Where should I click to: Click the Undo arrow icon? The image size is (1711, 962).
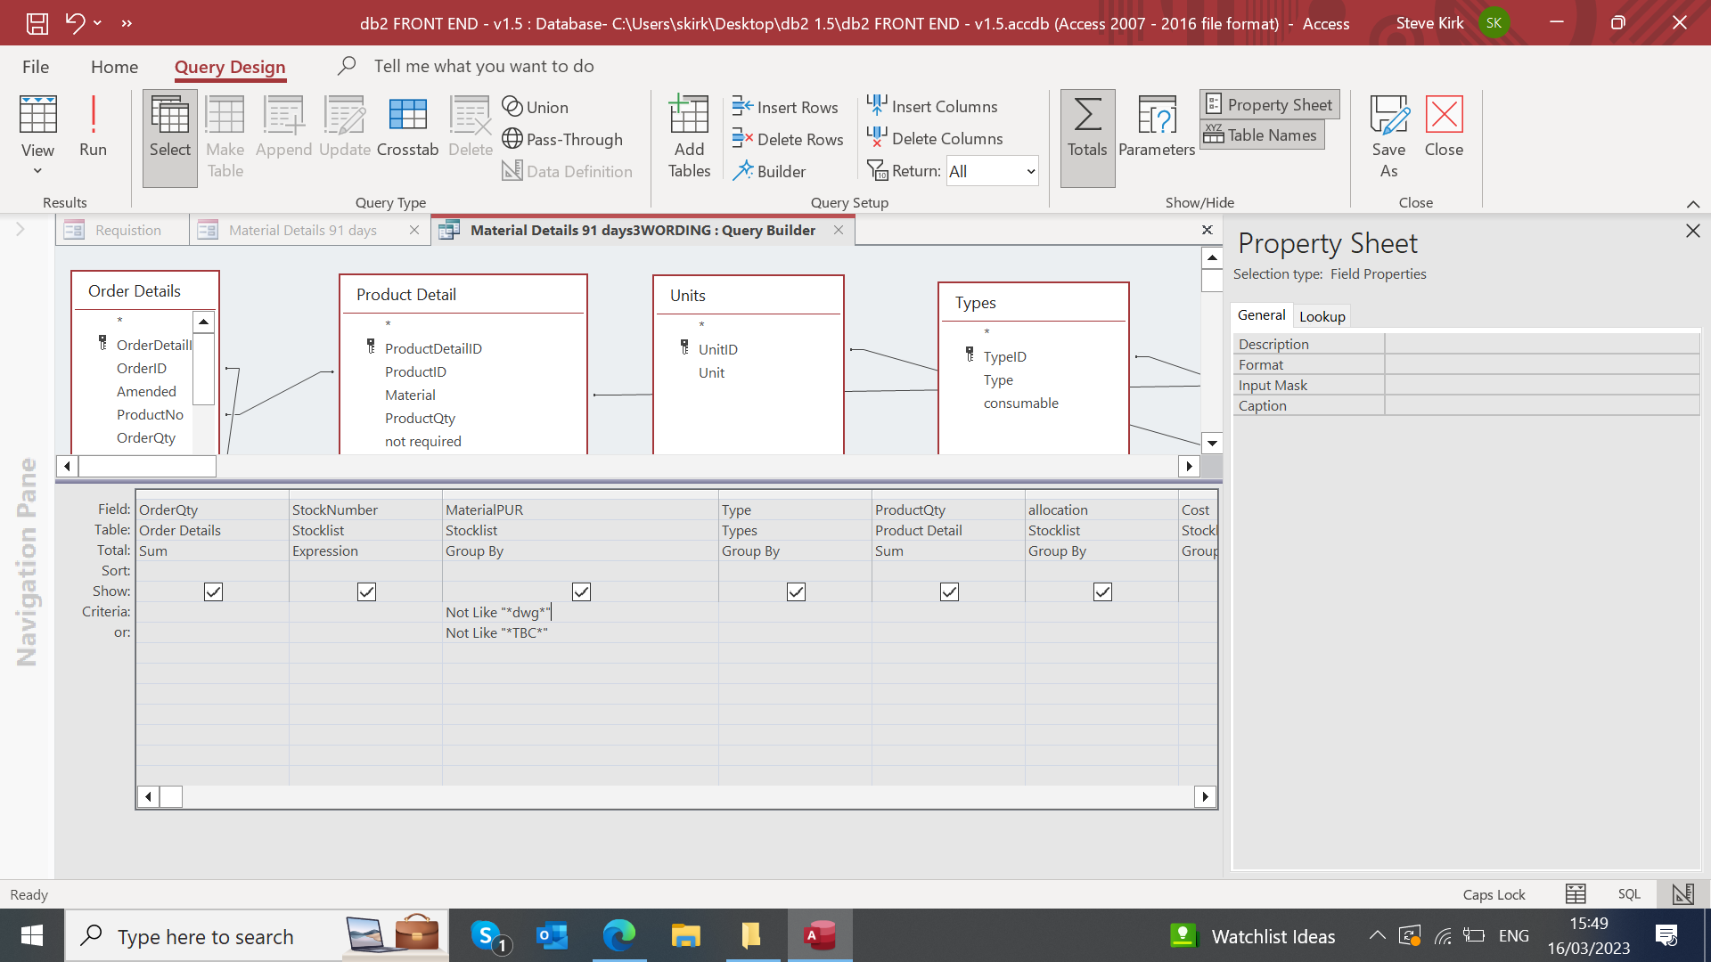(75, 23)
